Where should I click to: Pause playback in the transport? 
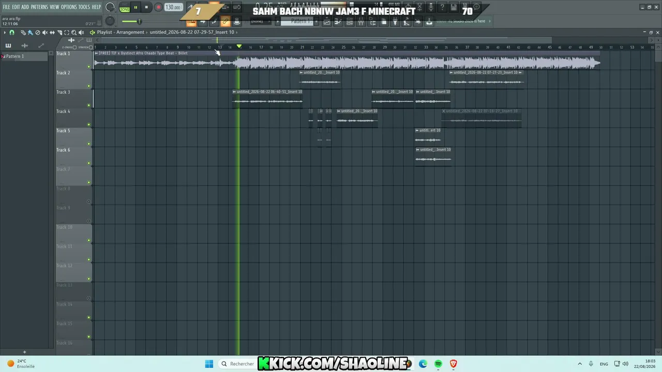coord(136,7)
